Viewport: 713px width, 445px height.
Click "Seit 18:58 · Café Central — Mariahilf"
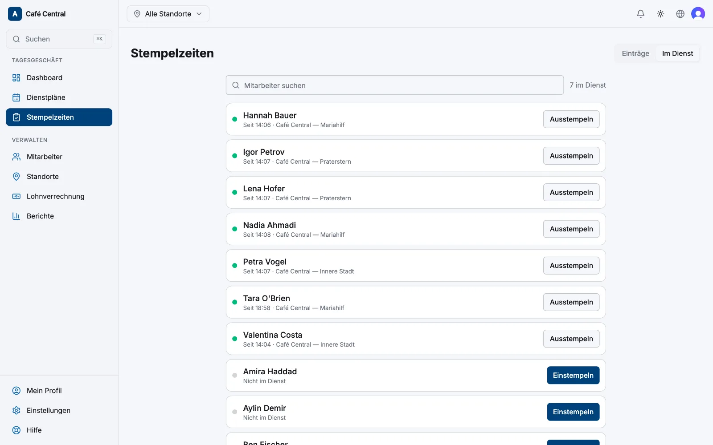tap(294, 308)
